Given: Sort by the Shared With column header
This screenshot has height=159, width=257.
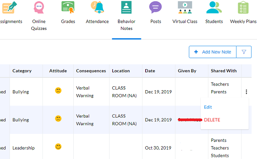Looking at the screenshot, I should point(224,71).
